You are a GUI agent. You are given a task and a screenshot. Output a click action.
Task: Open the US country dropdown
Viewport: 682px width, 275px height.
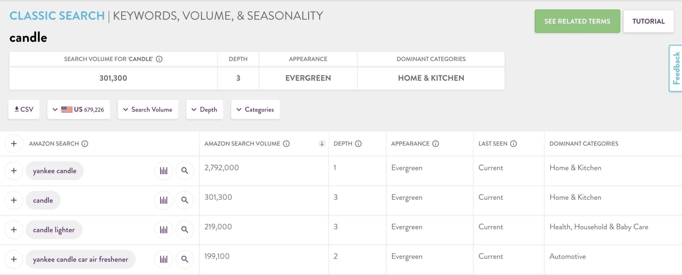(x=78, y=110)
